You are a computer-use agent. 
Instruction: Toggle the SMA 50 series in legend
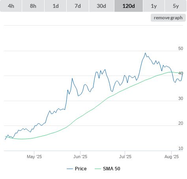coord(107,169)
